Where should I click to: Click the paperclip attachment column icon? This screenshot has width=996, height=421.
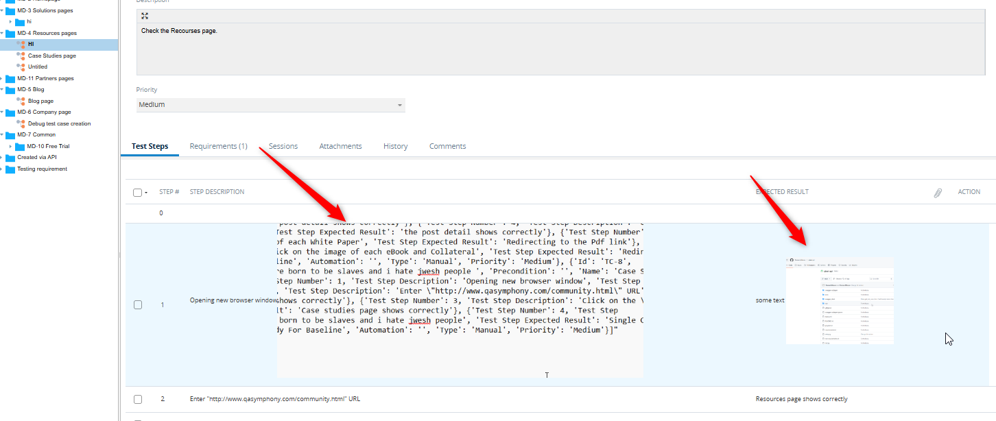[938, 193]
